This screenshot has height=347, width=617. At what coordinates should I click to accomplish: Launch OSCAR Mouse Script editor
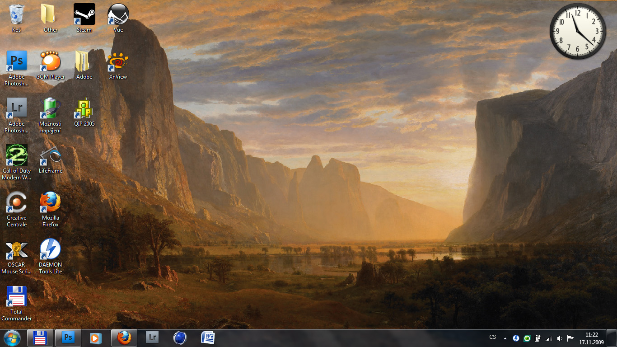tap(16, 248)
